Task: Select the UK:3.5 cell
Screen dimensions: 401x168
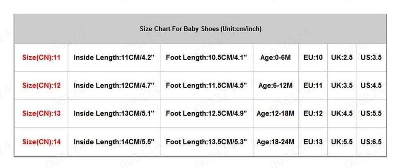Action: click(342, 85)
